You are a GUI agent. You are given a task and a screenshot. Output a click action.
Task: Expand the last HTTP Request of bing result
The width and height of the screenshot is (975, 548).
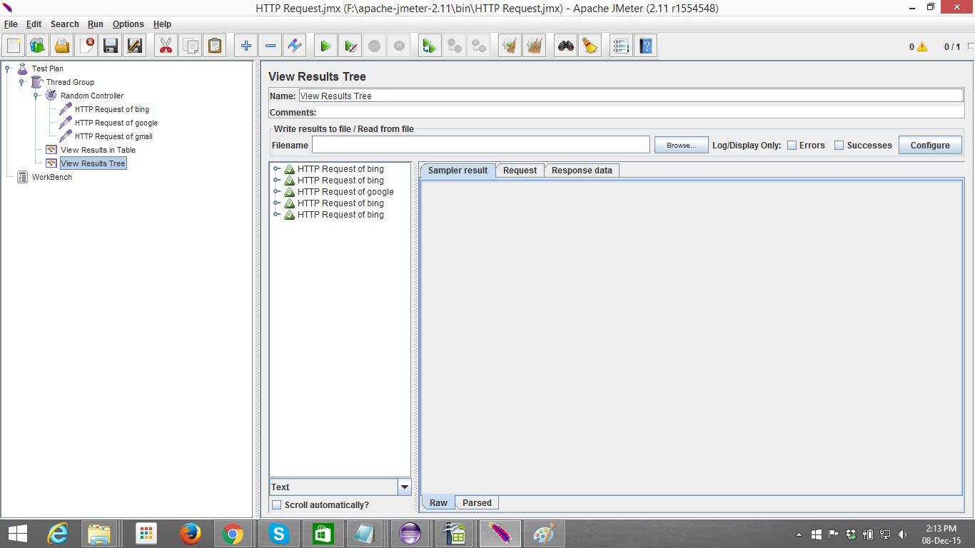pos(277,215)
